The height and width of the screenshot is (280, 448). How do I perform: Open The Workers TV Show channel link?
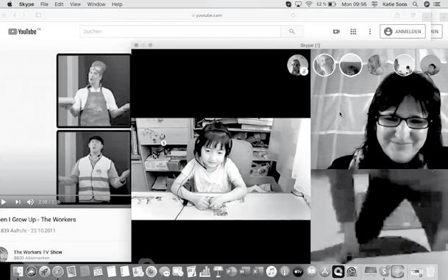pos(38,252)
